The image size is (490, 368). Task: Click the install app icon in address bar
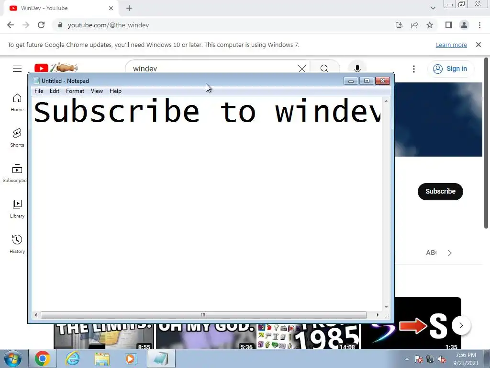(x=399, y=25)
